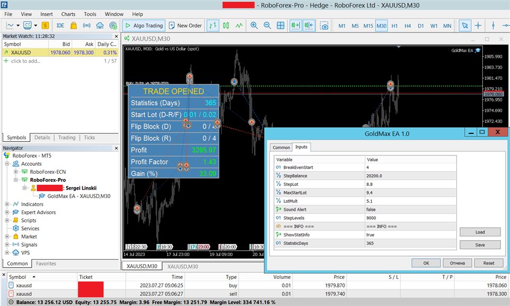Switch to Favorites tab in Navigator
The image size is (510, 306).
[46, 263]
